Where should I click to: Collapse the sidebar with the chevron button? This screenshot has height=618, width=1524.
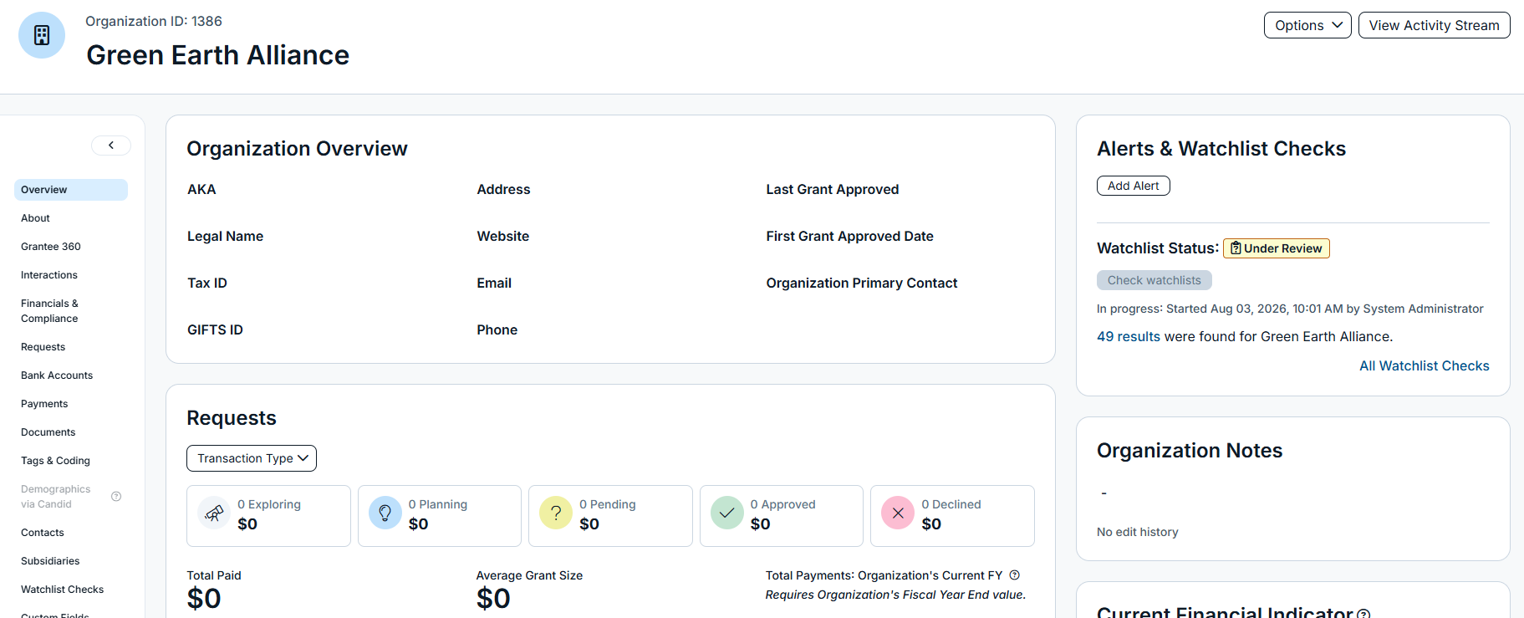(111, 146)
